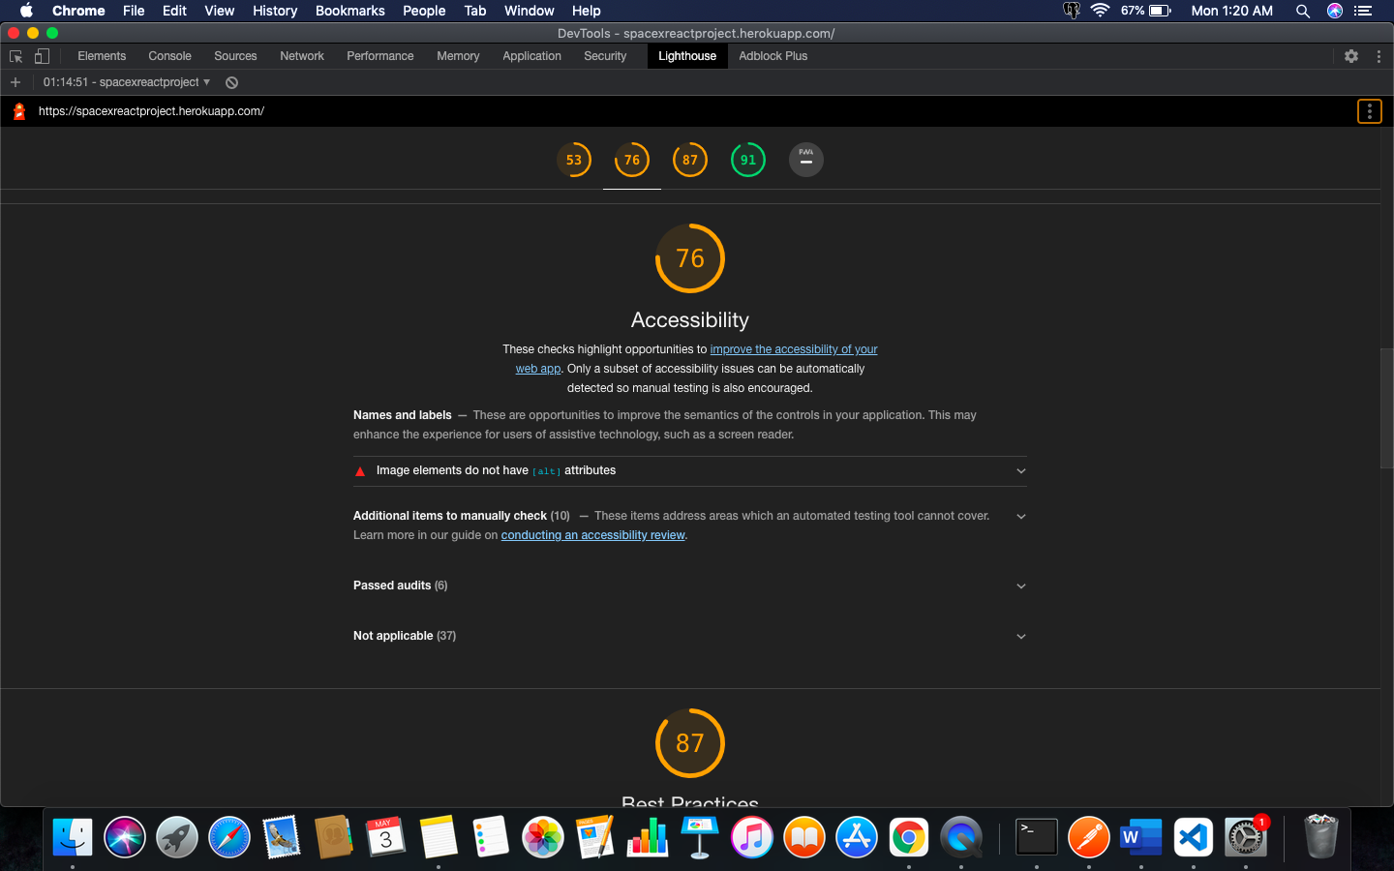Click the audited URL spacexreactproject.herokuapp.com
Viewport: 1394px width, 871px height.
point(151,111)
